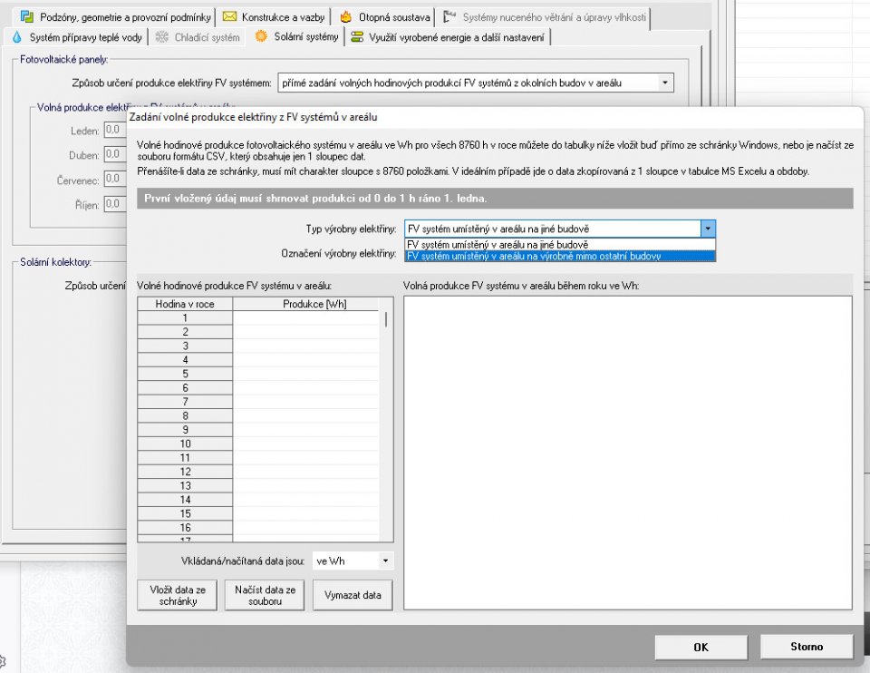The height and width of the screenshot is (673, 870).
Task: Click Produkce cell for hour 5
Action: [305, 374]
